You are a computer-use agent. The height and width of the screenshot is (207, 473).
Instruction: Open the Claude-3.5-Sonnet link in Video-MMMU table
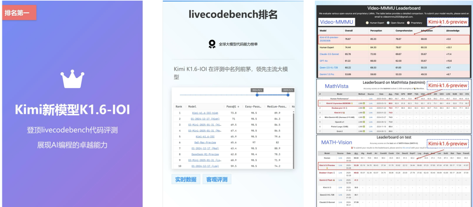click(x=329, y=54)
